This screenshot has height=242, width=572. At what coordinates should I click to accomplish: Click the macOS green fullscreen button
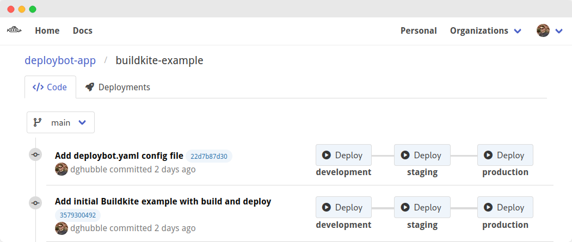click(x=33, y=9)
